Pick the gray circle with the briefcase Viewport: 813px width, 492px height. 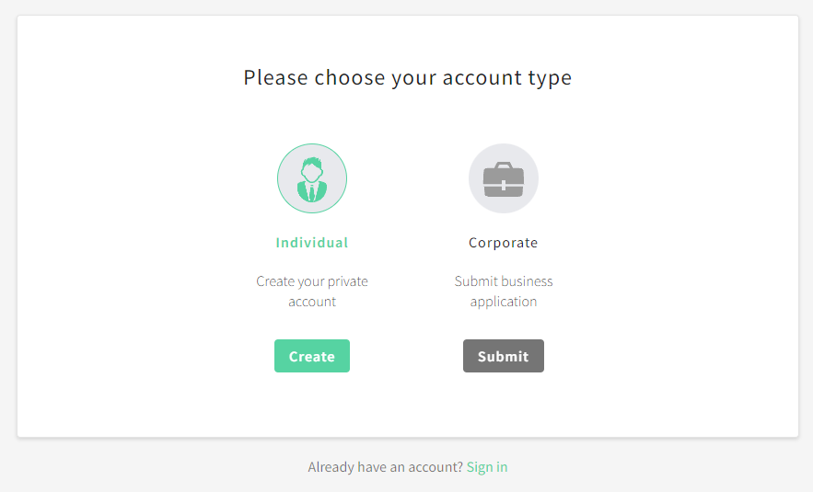click(503, 178)
